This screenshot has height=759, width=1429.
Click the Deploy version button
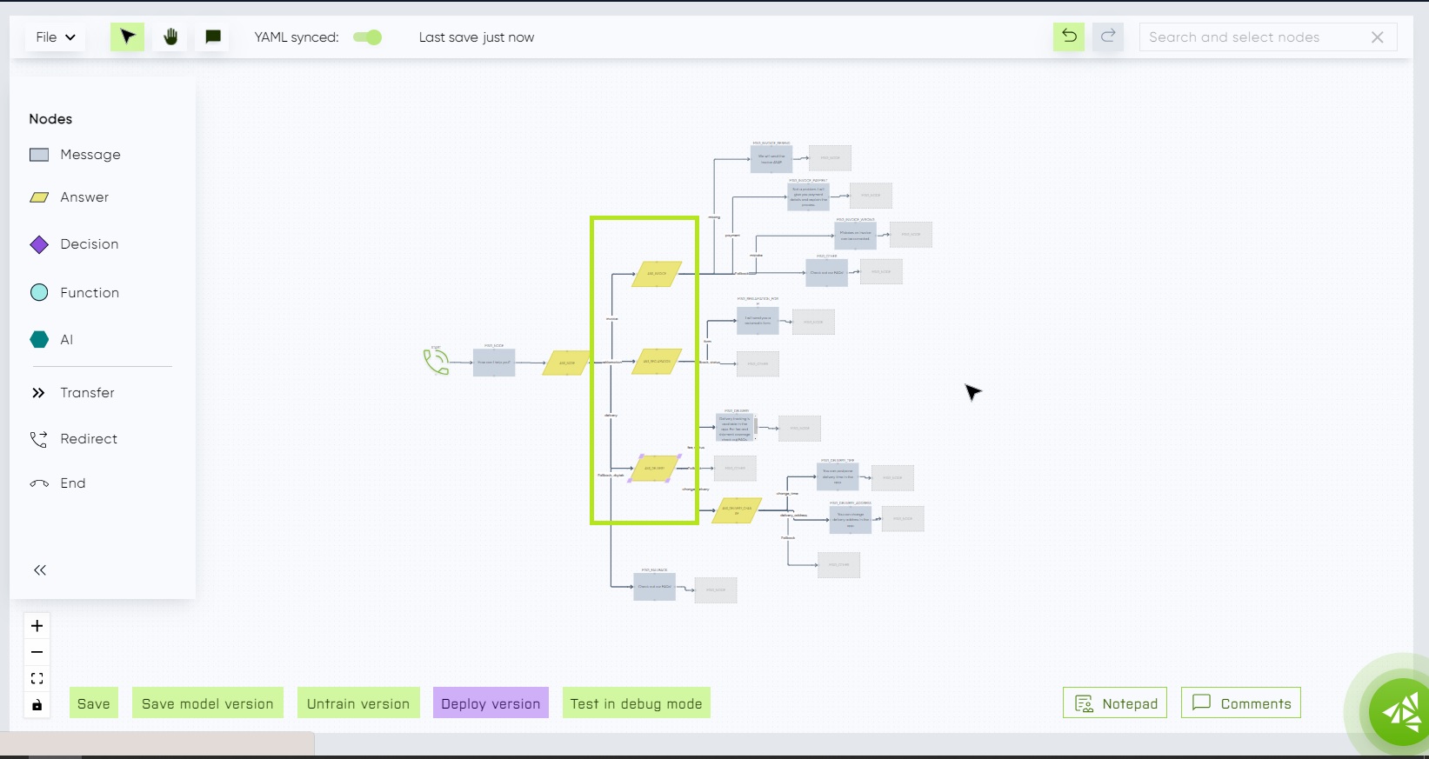pos(491,703)
